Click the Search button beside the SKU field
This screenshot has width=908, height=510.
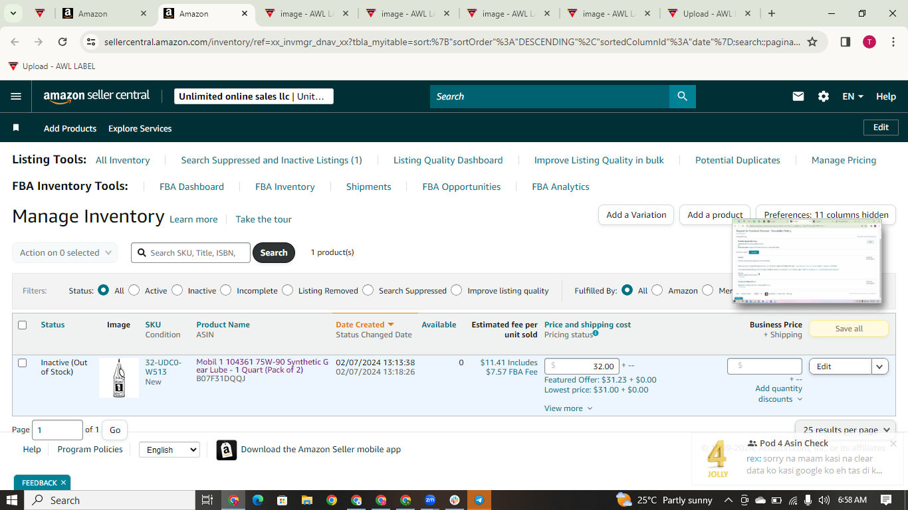pyautogui.click(x=274, y=252)
